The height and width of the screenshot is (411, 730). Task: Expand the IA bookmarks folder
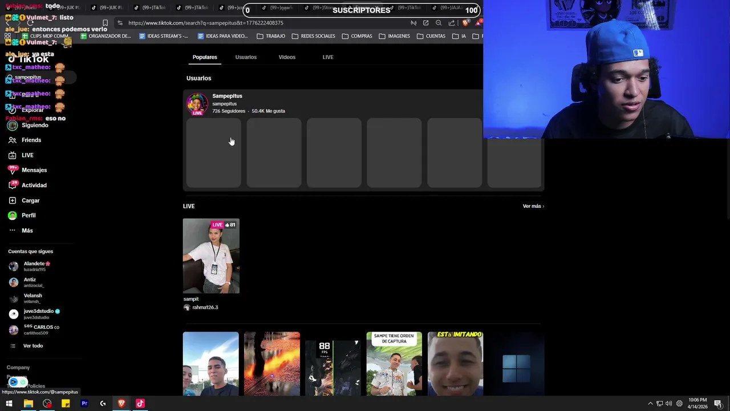[459, 36]
